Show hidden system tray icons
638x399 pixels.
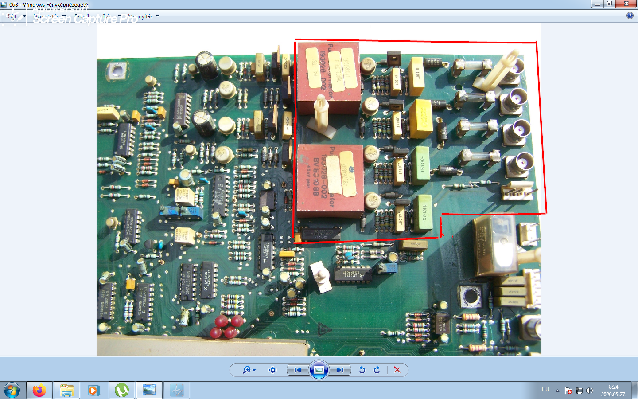pyautogui.click(x=557, y=391)
